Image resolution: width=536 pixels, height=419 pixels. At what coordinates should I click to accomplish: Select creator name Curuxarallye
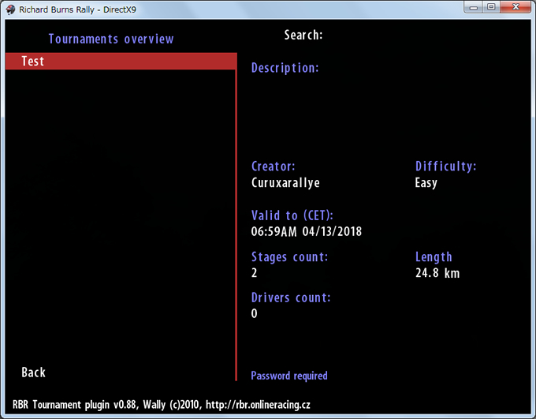click(x=285, y=182)
